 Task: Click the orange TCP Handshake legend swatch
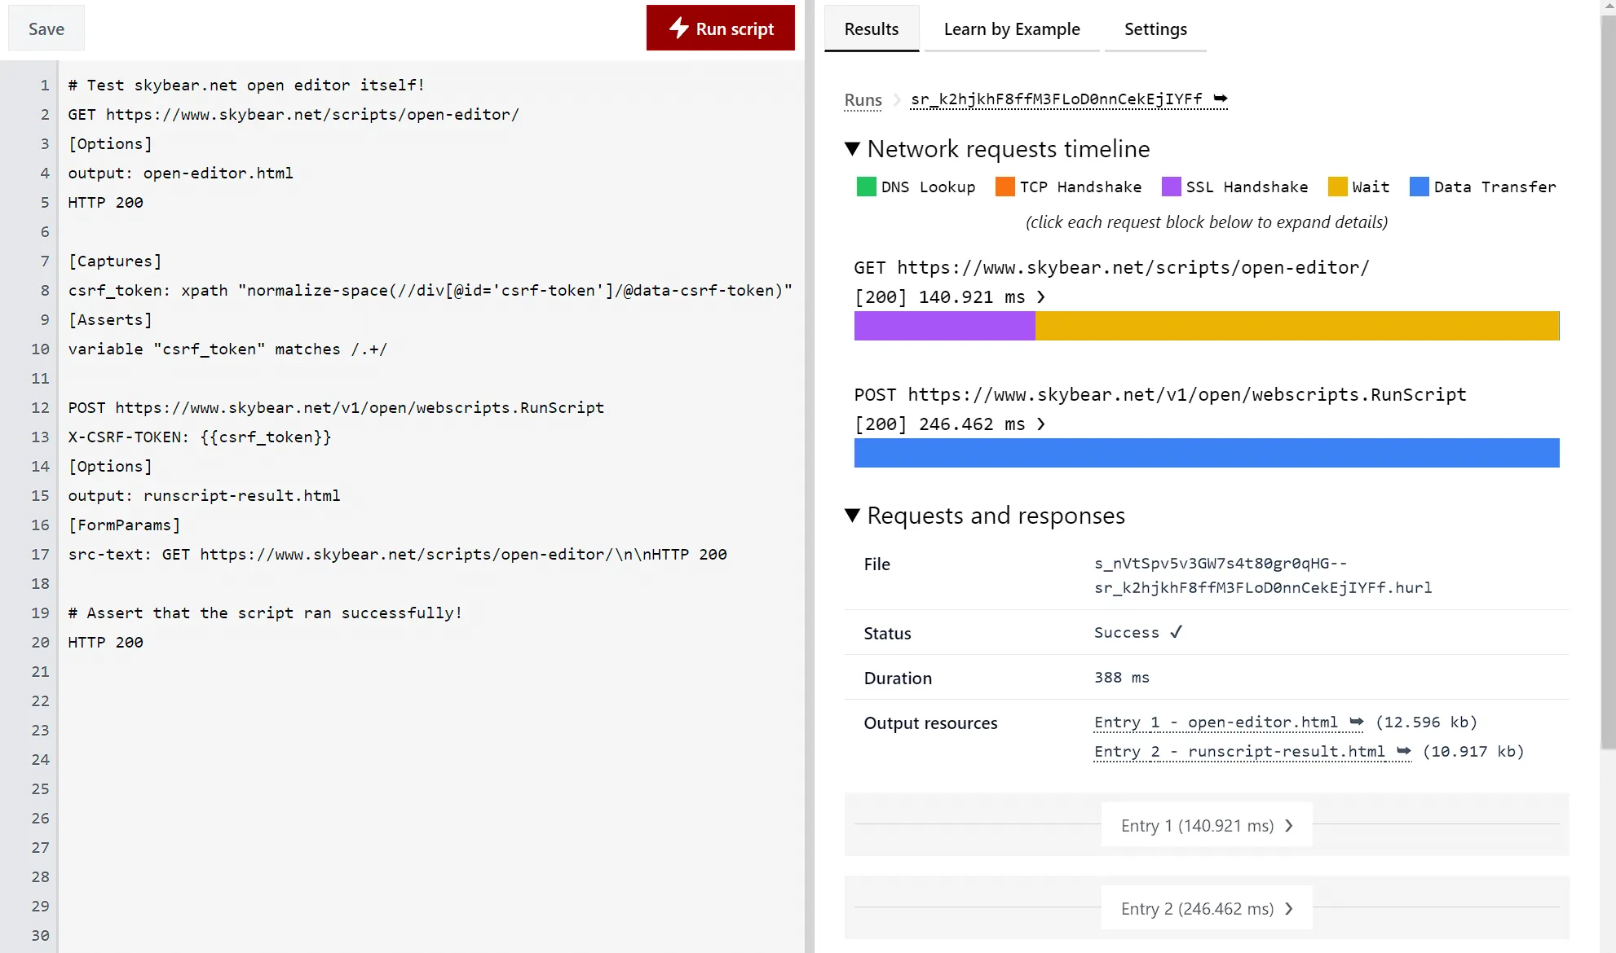tap(1005, 187)
